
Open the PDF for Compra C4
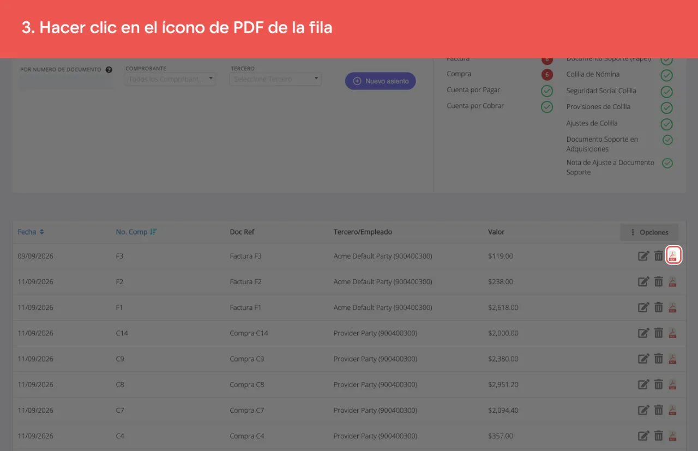point(673,436)
